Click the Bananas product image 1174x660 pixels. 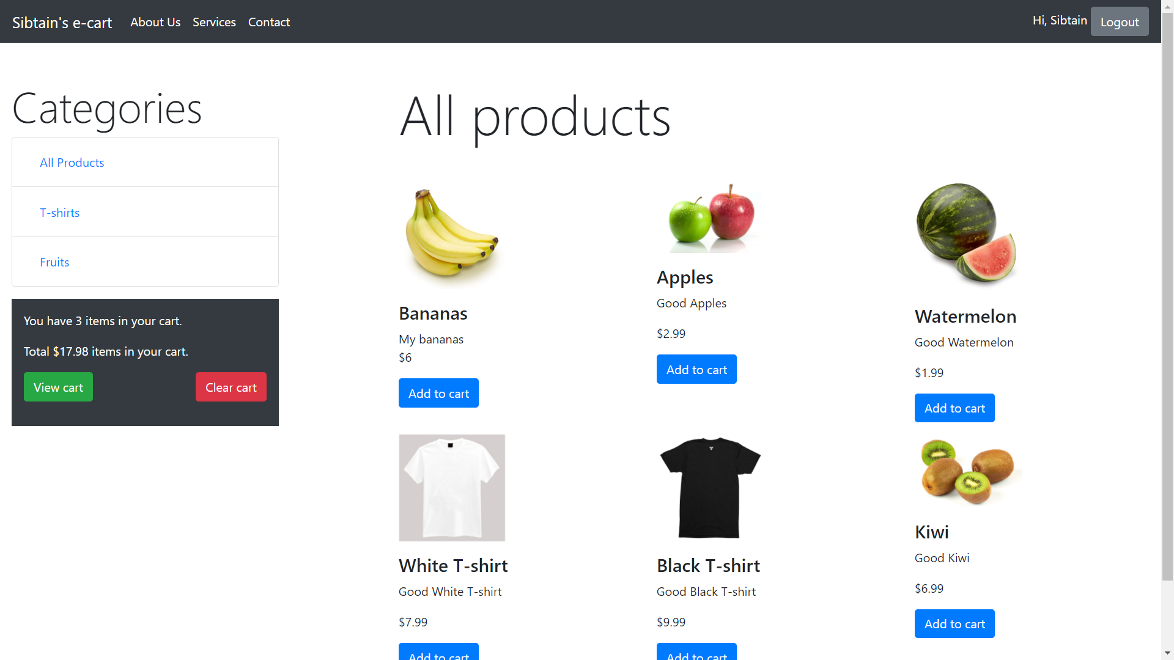452,235
